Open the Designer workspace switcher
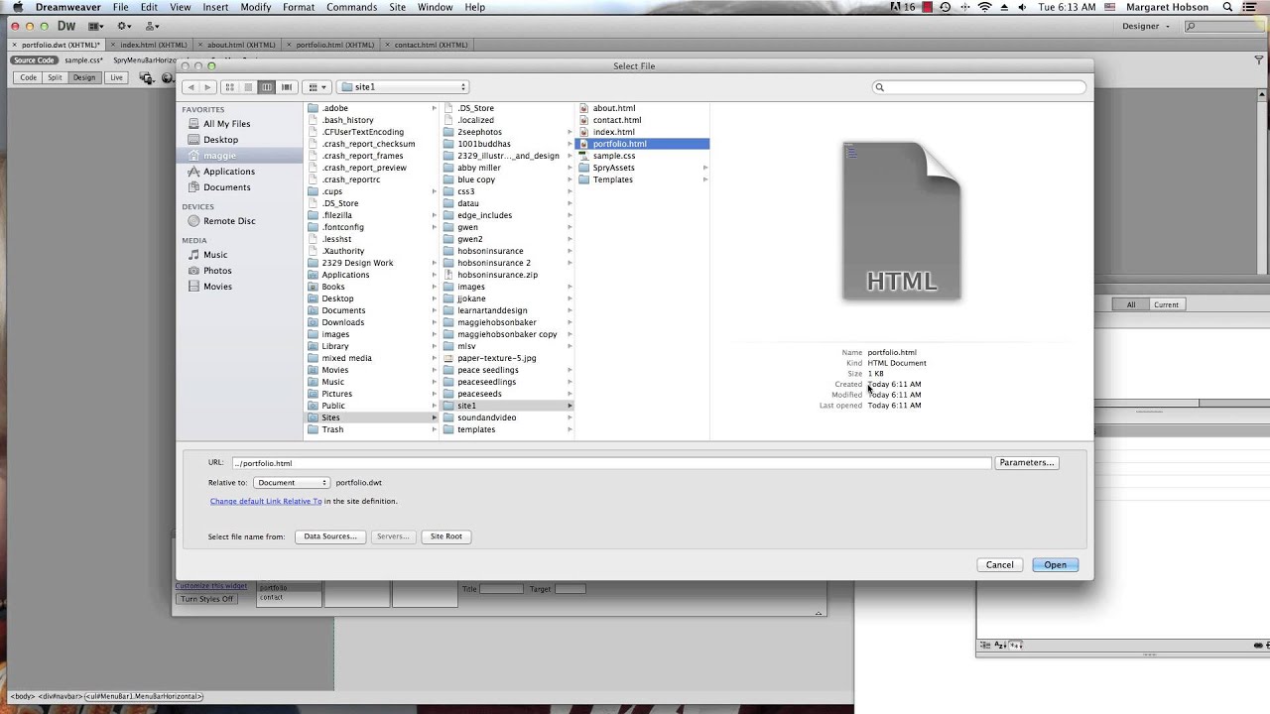 point(1146,27)
